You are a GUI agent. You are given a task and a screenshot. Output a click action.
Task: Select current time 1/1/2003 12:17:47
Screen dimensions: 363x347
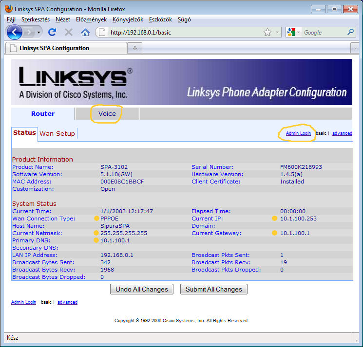coord(127,211)
